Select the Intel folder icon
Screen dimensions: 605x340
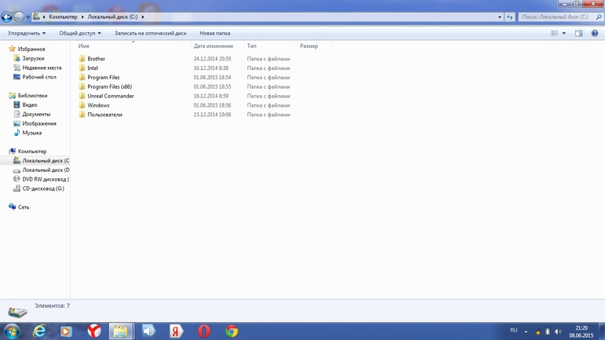tap(82, 68)
